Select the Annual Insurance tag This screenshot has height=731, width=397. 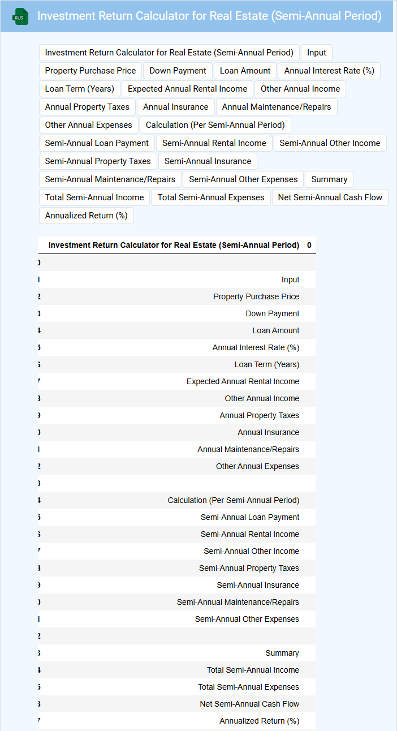coord(176,107)
